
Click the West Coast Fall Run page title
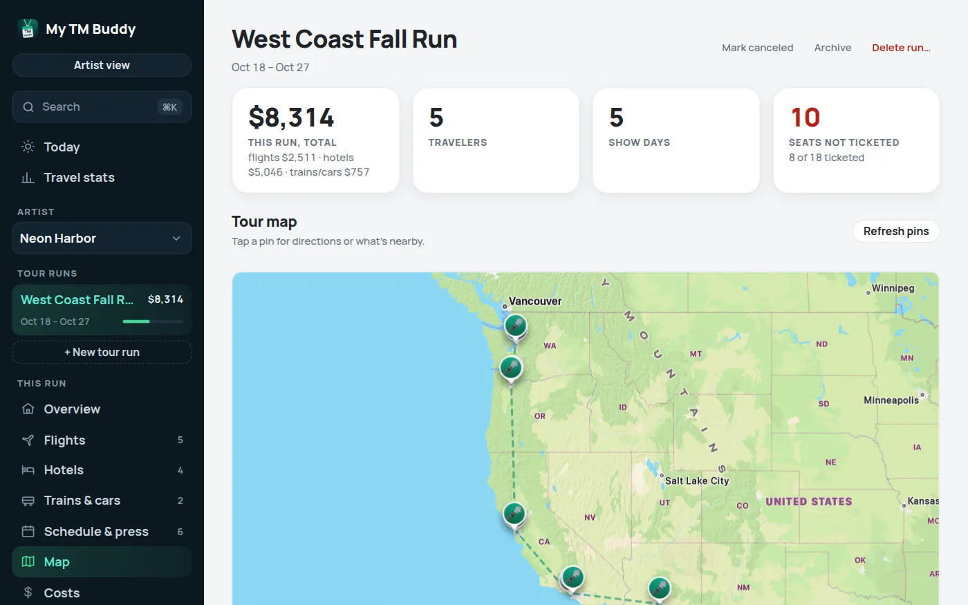point(344,39)
